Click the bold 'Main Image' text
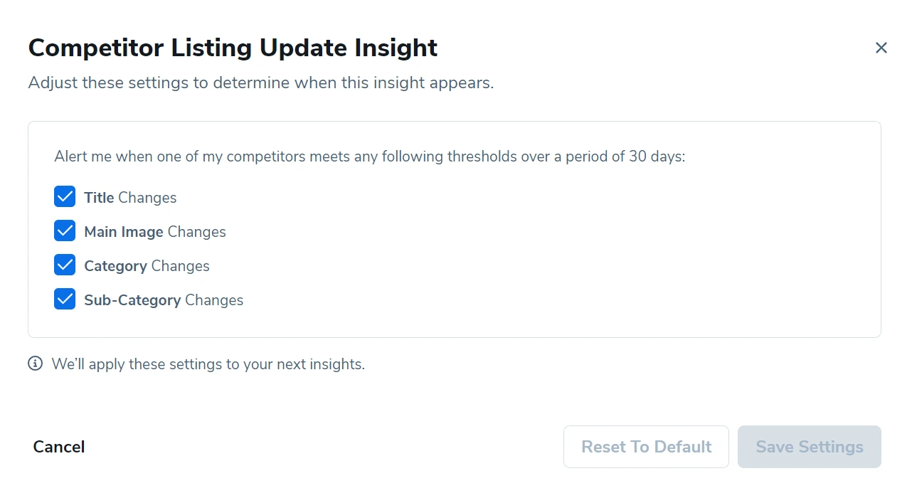 (124, 232)
